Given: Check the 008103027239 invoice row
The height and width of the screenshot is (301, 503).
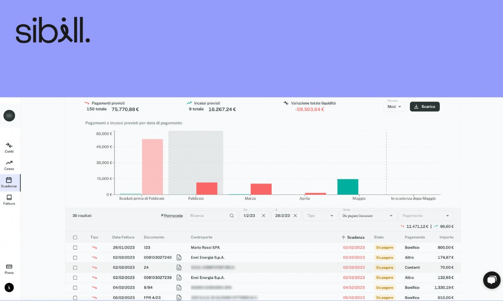Looking at the screenshot, I should (x=75, y=278).
